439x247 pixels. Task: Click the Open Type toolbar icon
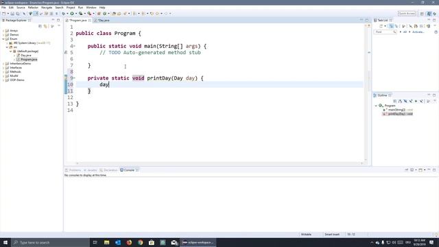(114, 14)
